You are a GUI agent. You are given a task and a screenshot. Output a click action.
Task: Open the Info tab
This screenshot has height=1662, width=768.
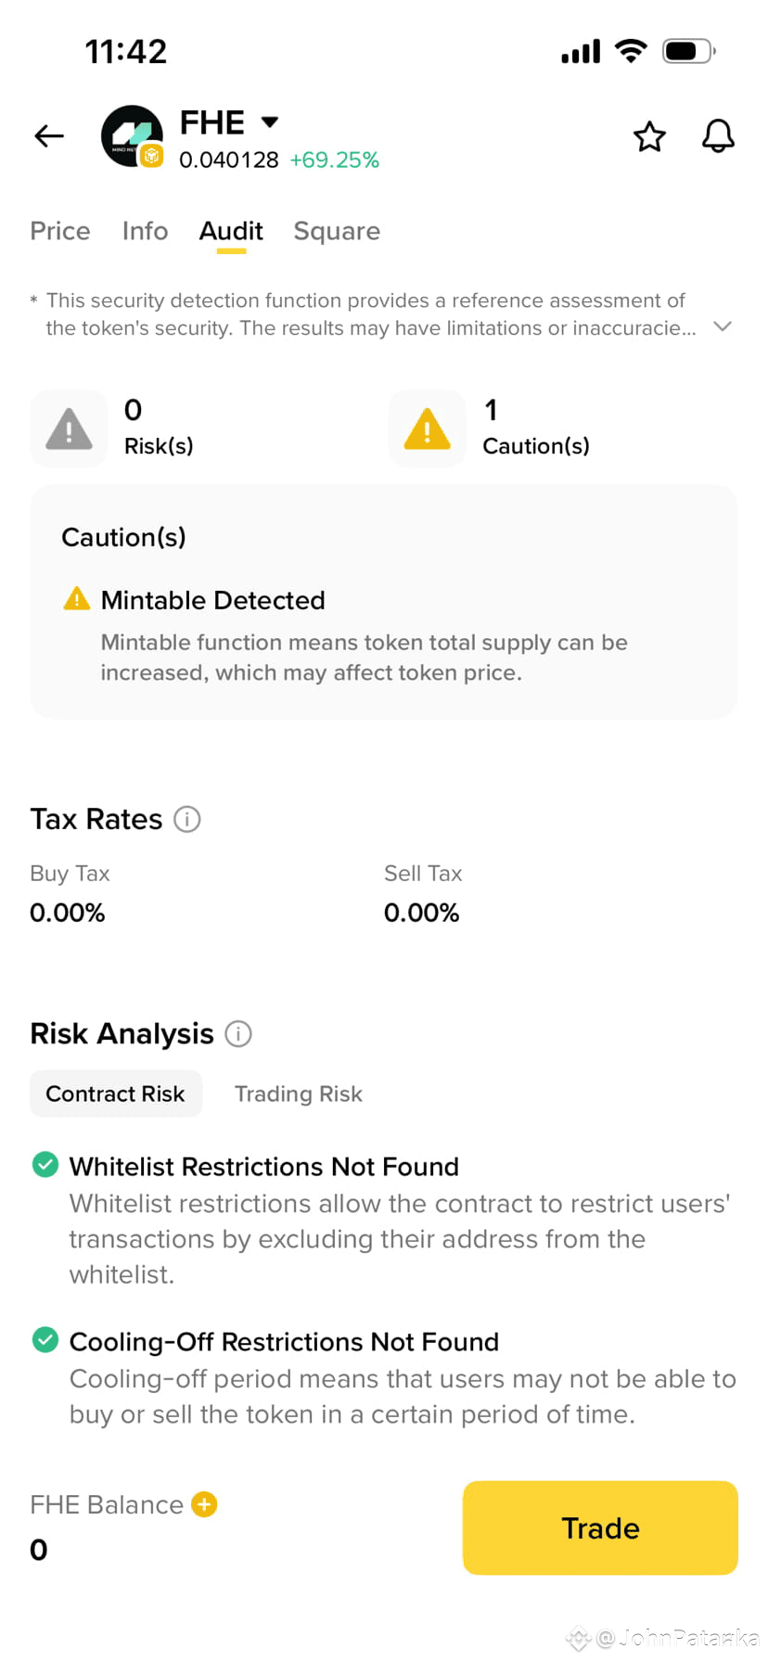point(146,231)
